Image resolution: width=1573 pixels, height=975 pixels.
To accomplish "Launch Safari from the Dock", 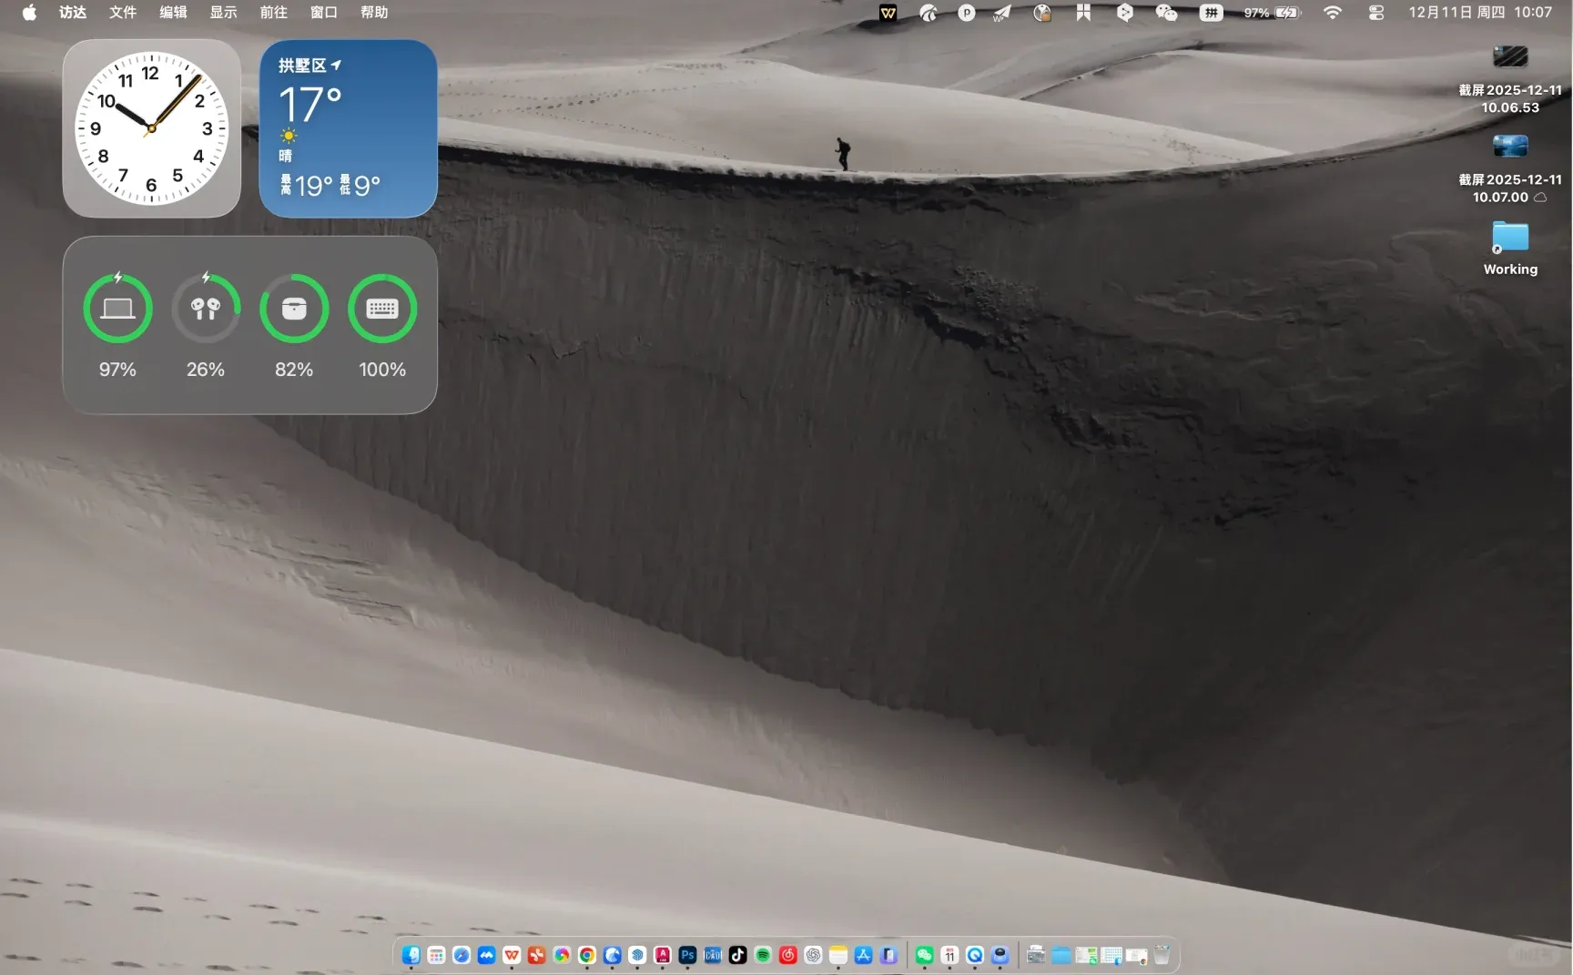I will point(462,955).
